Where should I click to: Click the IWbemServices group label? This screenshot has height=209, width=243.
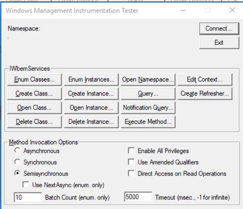pos(30,69)
